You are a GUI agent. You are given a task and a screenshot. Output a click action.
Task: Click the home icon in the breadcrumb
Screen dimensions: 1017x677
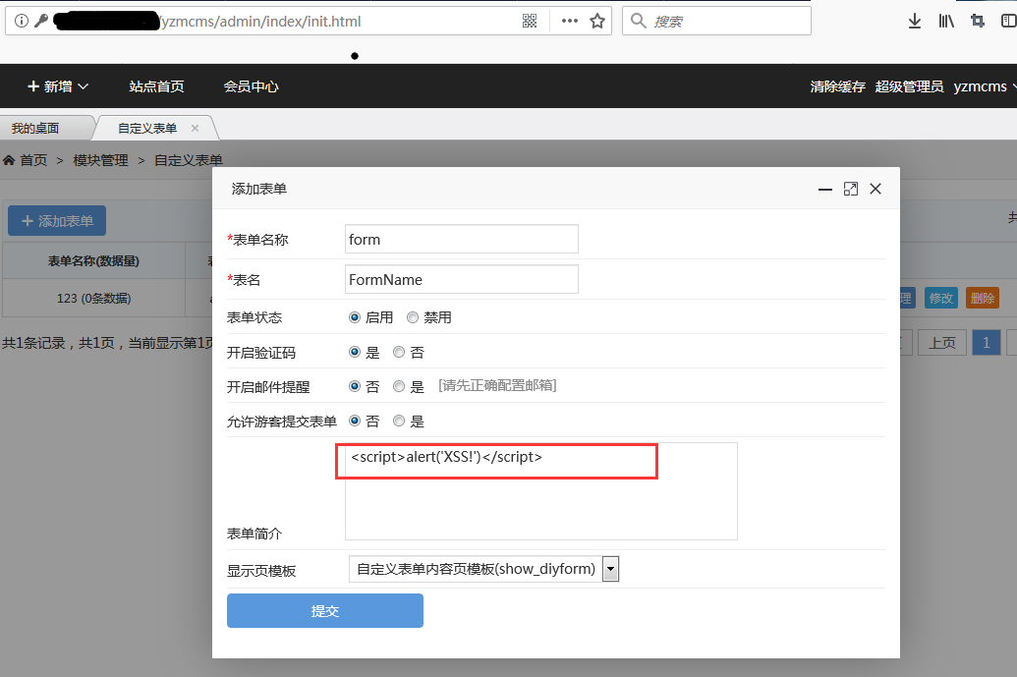pyautogui.click(x=9, y=160)
